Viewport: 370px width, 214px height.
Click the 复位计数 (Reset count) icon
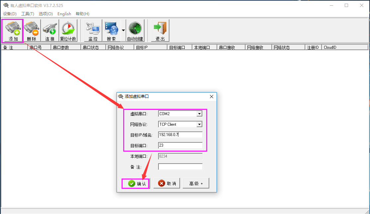click(x=68, y=31)
